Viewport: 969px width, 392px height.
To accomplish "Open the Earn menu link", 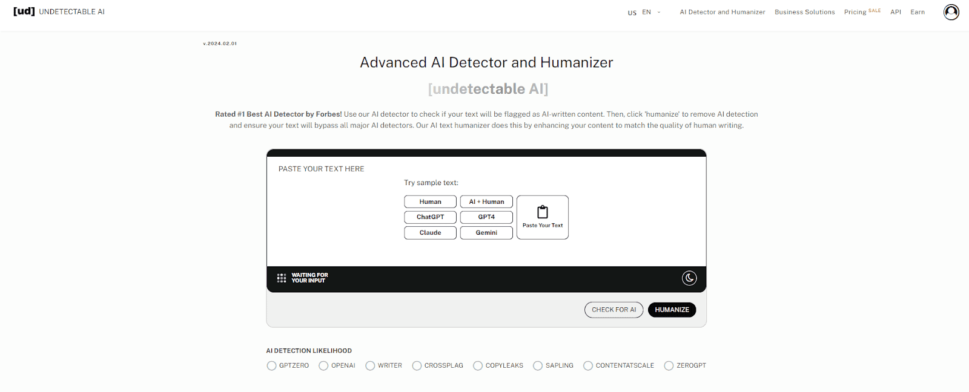I will 918,12.
